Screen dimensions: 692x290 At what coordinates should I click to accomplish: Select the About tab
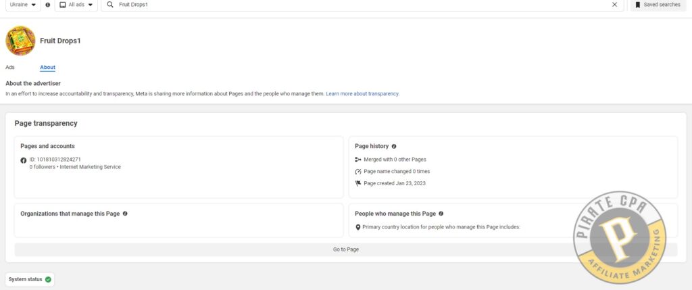[48, 68]
